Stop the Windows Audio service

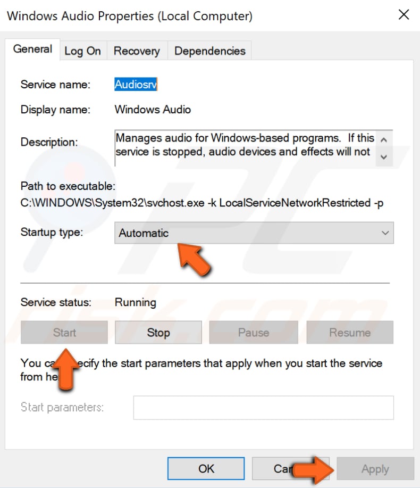point(158,333)
